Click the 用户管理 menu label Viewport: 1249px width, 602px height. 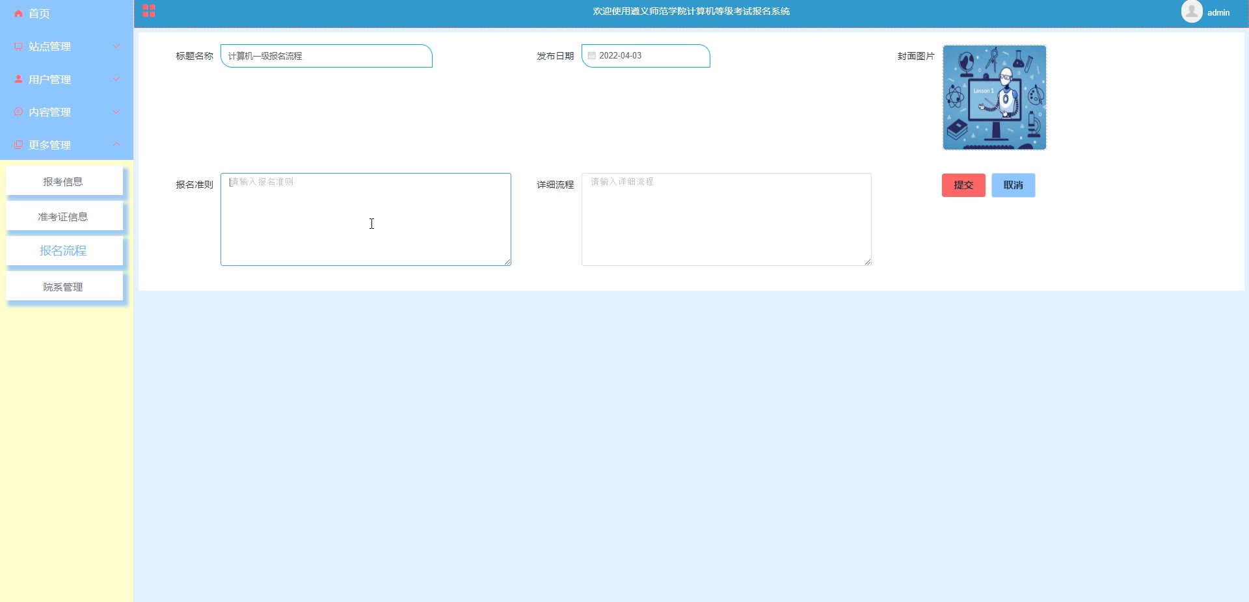[49, 79]
